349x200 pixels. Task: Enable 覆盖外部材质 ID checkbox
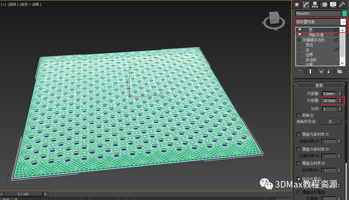tap(299, 149)
